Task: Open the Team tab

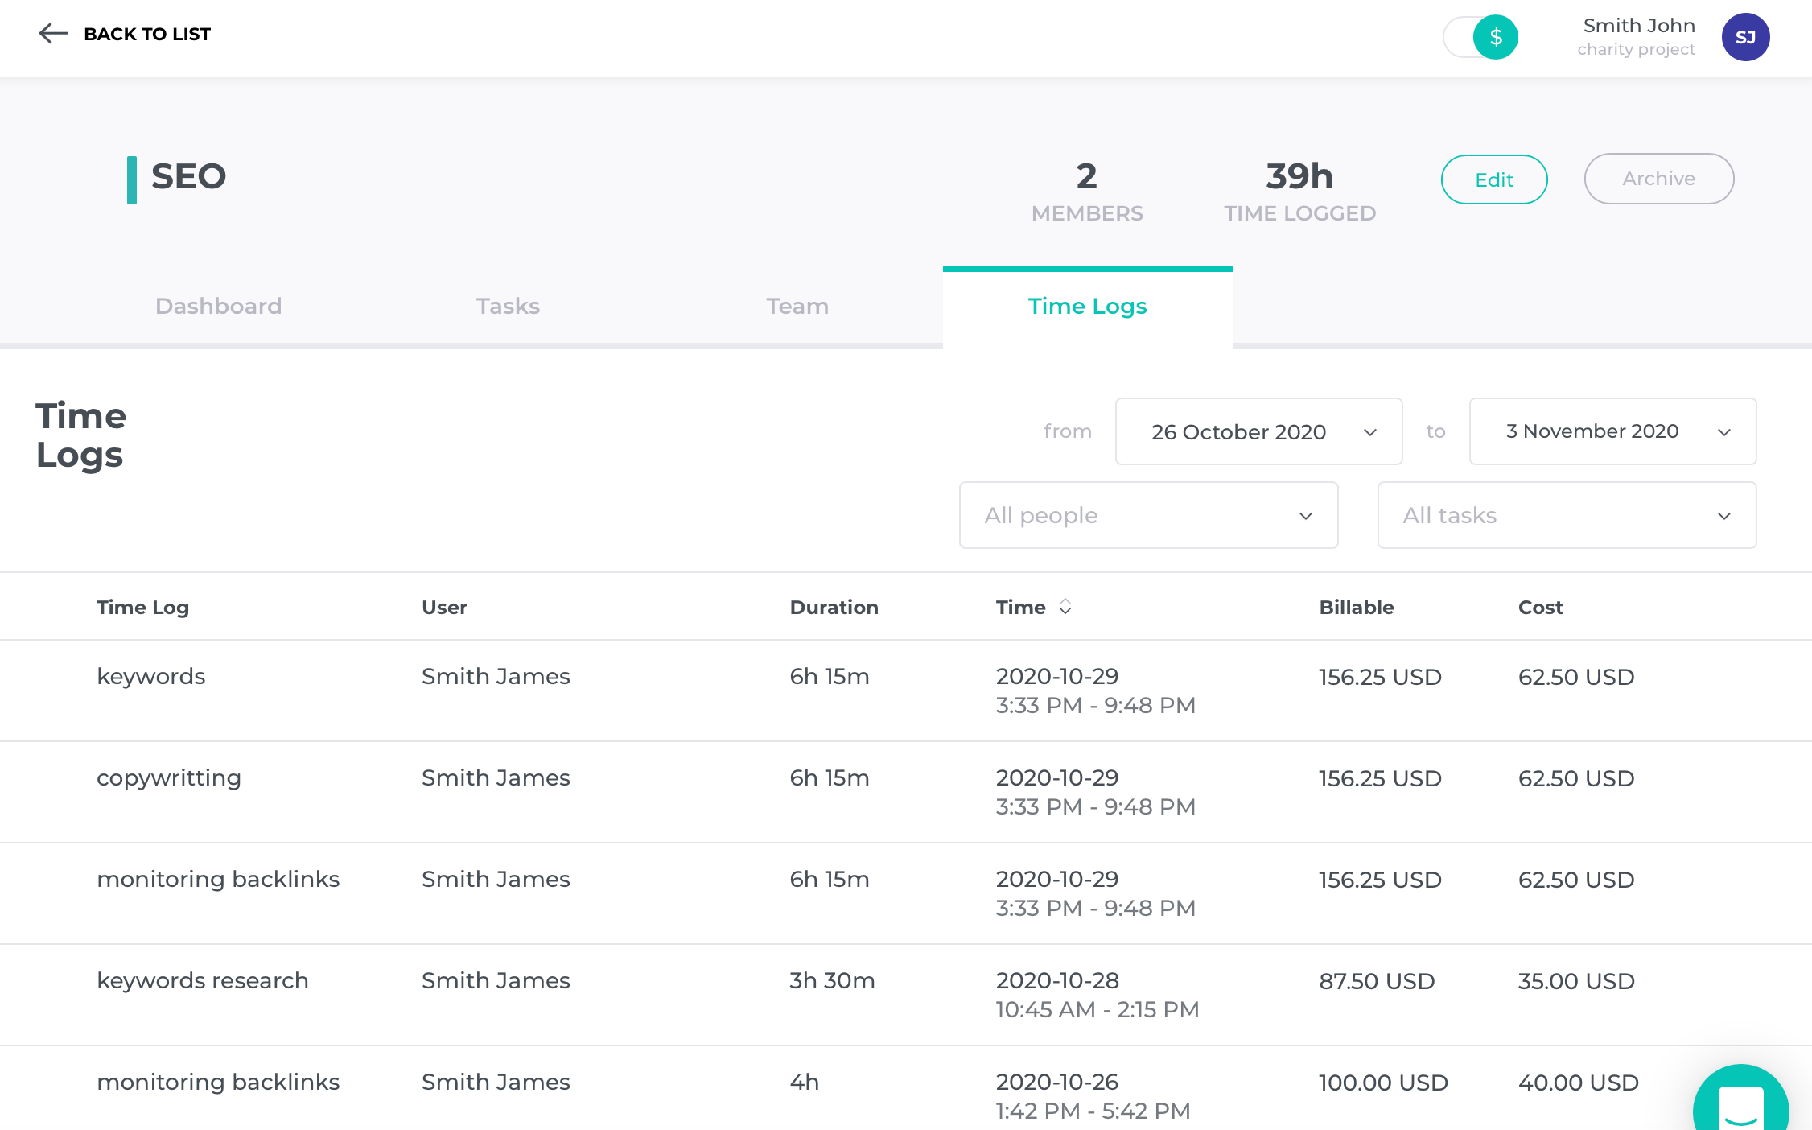Action: 797,306
